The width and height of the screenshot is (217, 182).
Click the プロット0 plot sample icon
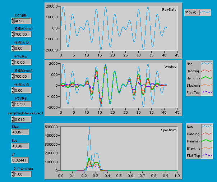point(205,13)
